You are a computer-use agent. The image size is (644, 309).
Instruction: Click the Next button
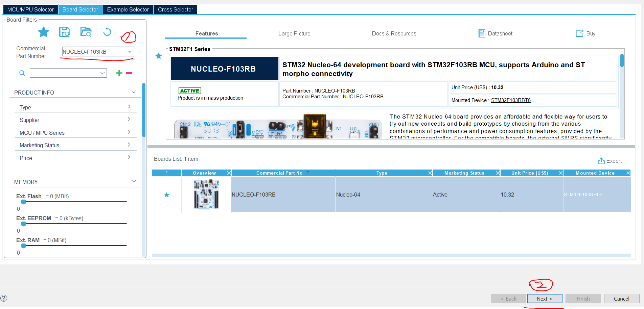[545, 299]
